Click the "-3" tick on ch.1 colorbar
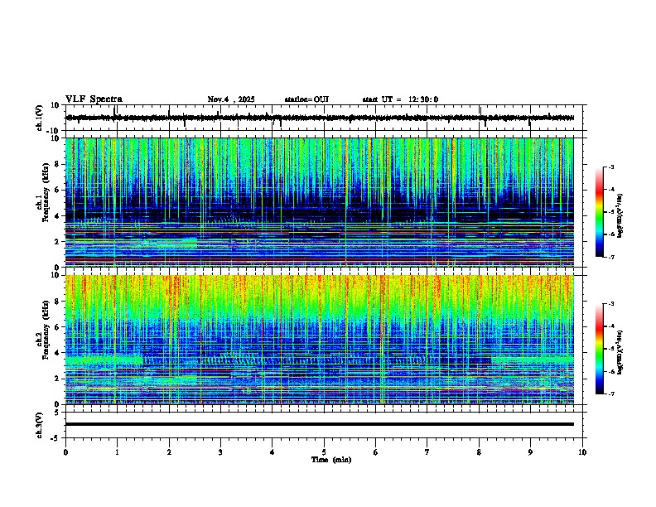The image size is (656, 507). tap(611, 167)
